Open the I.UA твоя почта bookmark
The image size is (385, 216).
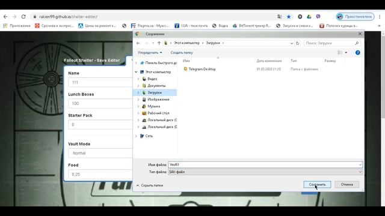tap(191, 26)
